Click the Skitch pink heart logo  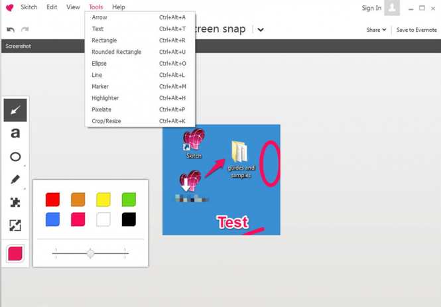(9, 7)
